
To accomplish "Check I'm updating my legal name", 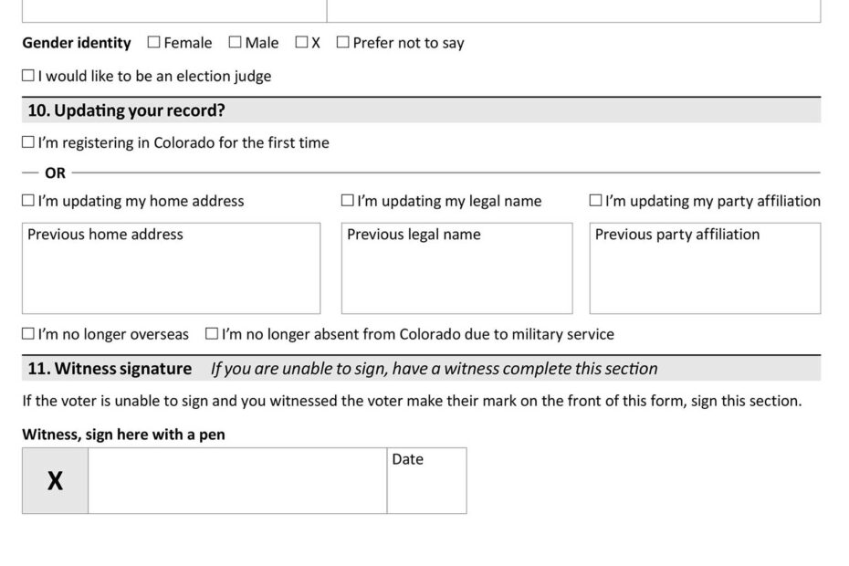I will (346, 200).
